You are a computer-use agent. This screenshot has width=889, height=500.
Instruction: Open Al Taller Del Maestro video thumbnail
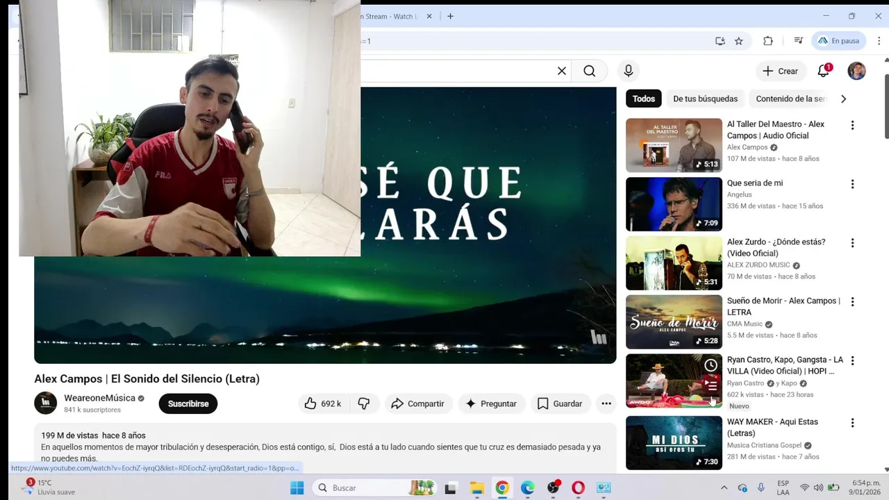(674, 145)
